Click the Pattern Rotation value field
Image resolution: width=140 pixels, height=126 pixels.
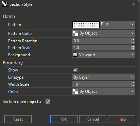(102, 41)
